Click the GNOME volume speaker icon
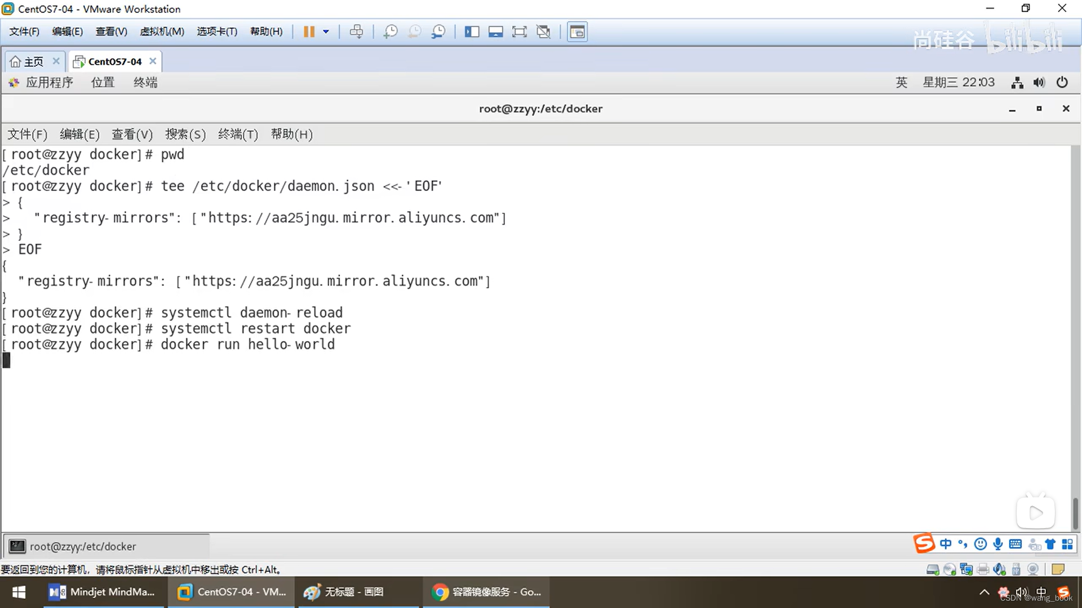This screenshot has height=608, width=1082. coord(1039,83)
